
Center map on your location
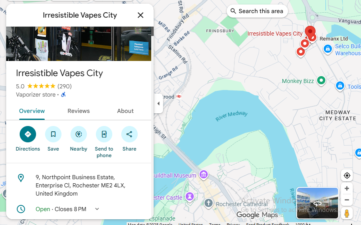(347, 175)
